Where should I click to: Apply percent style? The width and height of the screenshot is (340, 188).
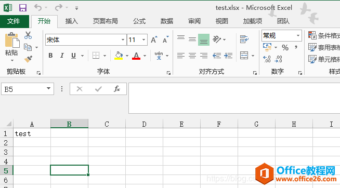tap(285, 48)
